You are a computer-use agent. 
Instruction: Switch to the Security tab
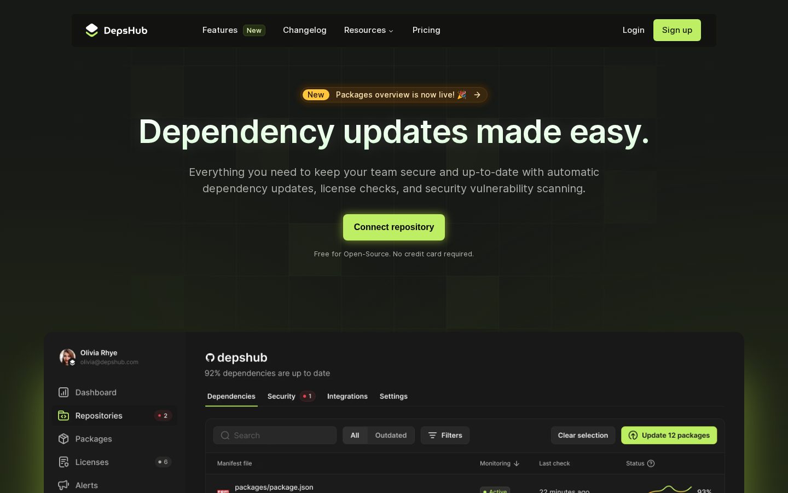tap(281, 396)
